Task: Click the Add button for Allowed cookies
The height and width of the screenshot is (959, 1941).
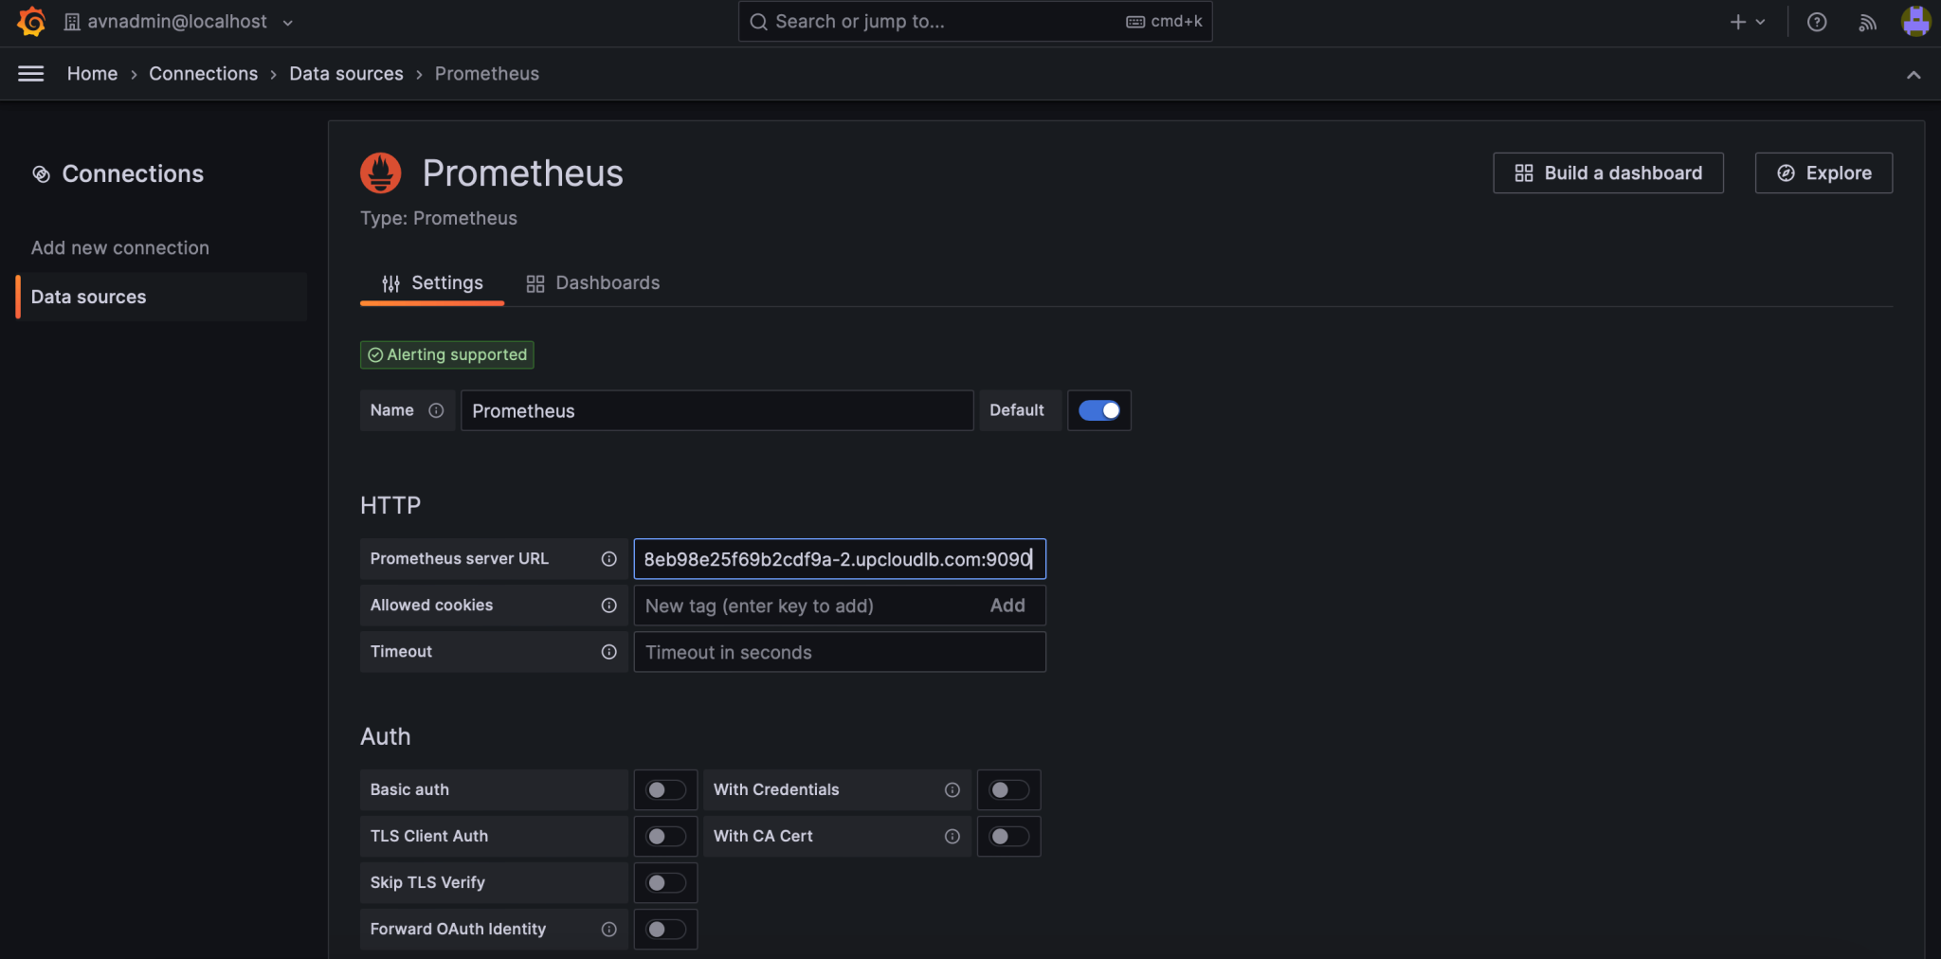Action: pyautogui.click(x=1007, y=606)
